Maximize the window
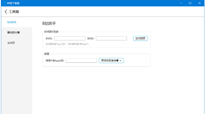Viewport: 206px width, 114px height. pyautogui.click(x=190, y=3)
